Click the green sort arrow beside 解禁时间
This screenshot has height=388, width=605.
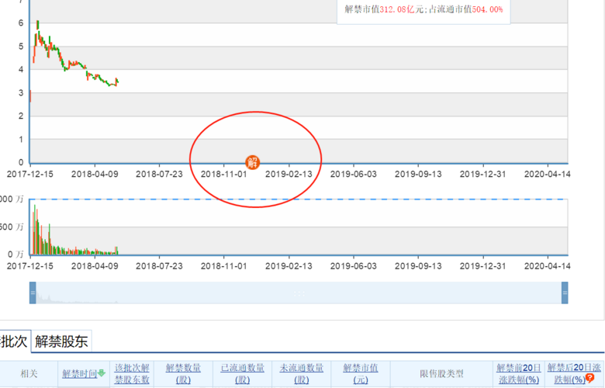click(x=102, y=373)
